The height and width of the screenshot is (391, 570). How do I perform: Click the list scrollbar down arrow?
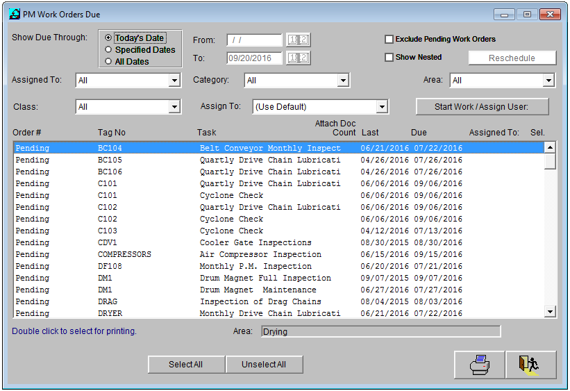(x=550, y=311)
